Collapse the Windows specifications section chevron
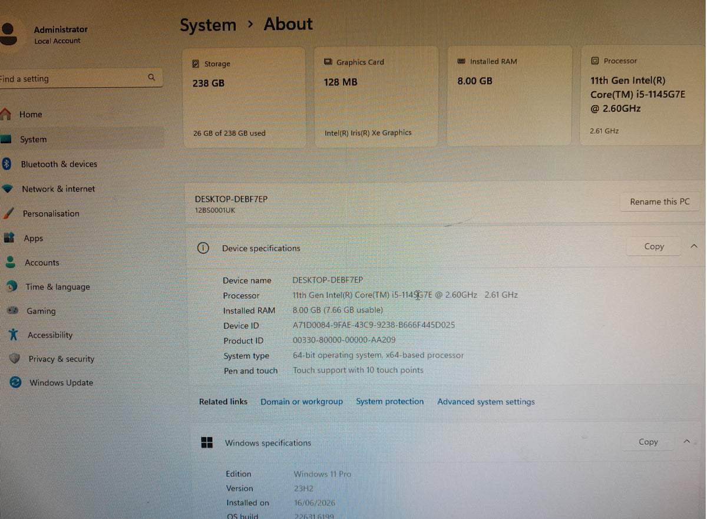Image resolution: width=707 pixels, height=519 pixels. click(686, 441)
